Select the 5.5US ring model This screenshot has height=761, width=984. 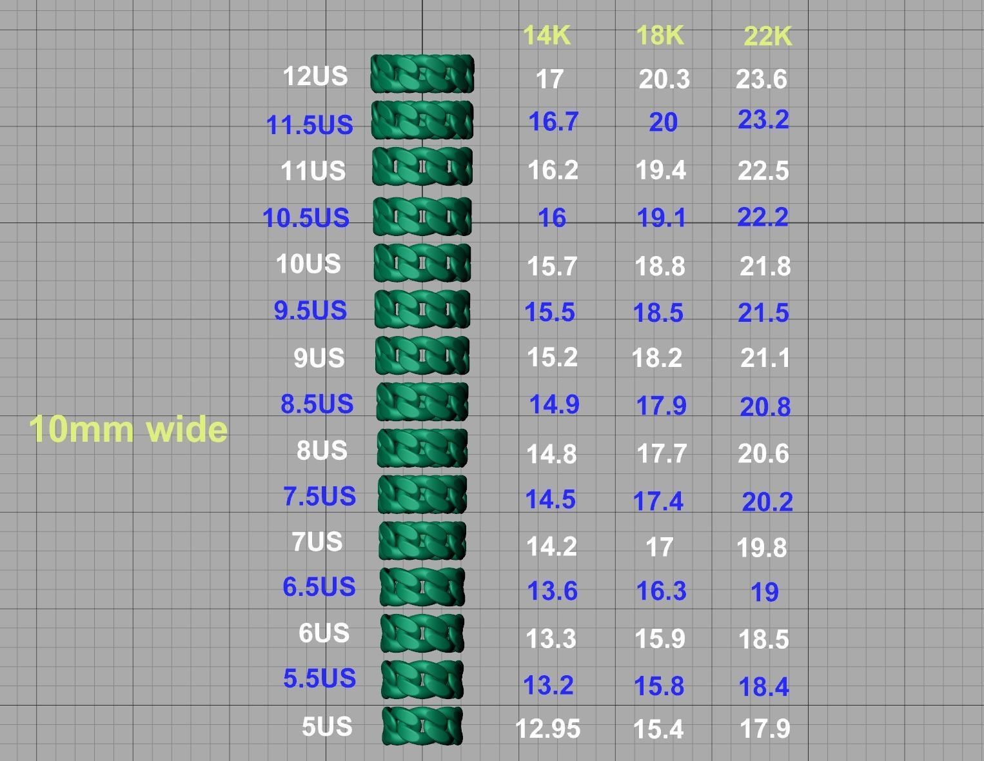tap(422, 679)
